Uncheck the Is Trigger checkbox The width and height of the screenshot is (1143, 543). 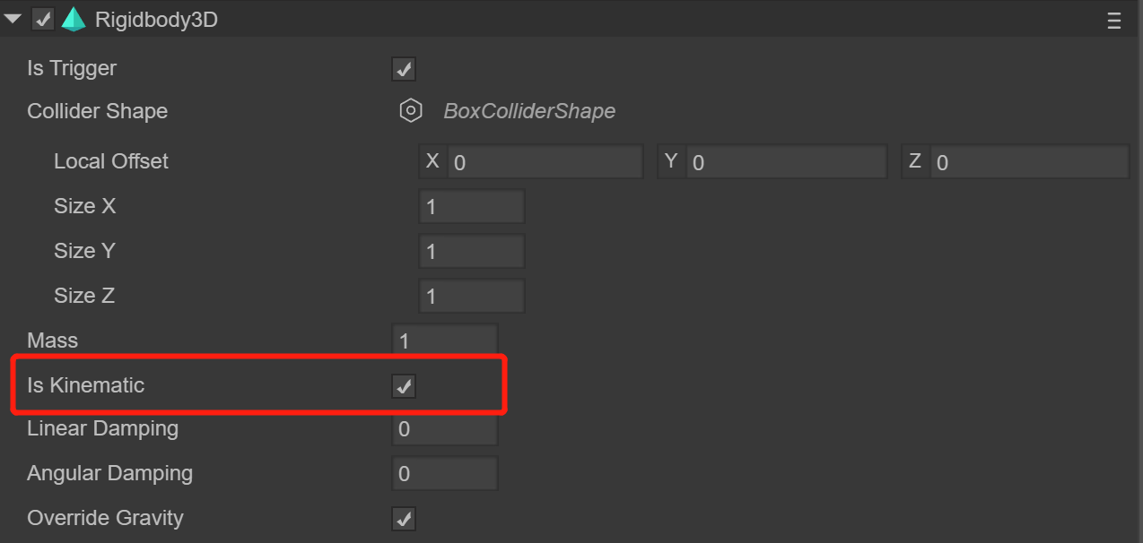click(x=404, y=69)
